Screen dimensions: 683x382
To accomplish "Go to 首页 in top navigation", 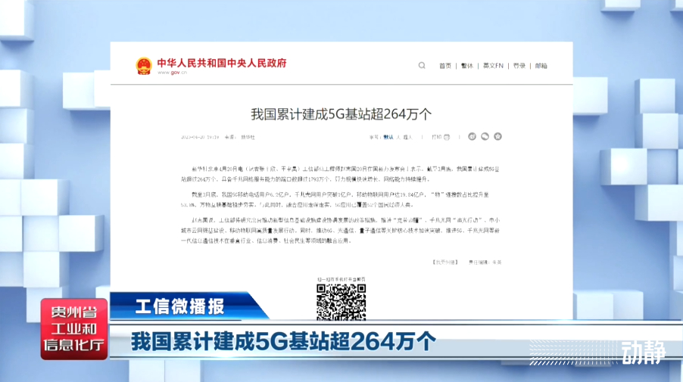I will pyautogui.click(x=444, y=66).
